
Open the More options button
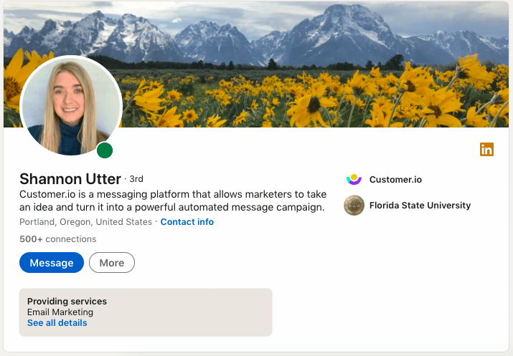tap(112, 263)
